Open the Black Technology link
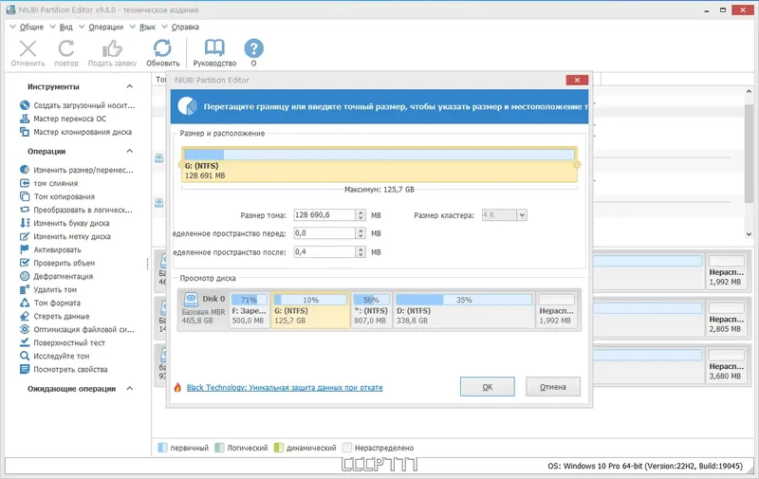Image resolution: width=759 pixels, height=479 pixels. [x=285, y=388]
